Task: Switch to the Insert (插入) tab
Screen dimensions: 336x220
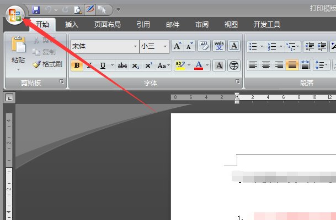Action: tap(72, 24)
